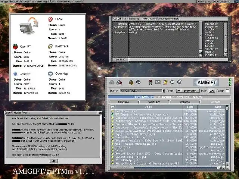
Task: Click the speech-bubble chat icon in AMIGIFT toolbar
Action: click(138, 82)
